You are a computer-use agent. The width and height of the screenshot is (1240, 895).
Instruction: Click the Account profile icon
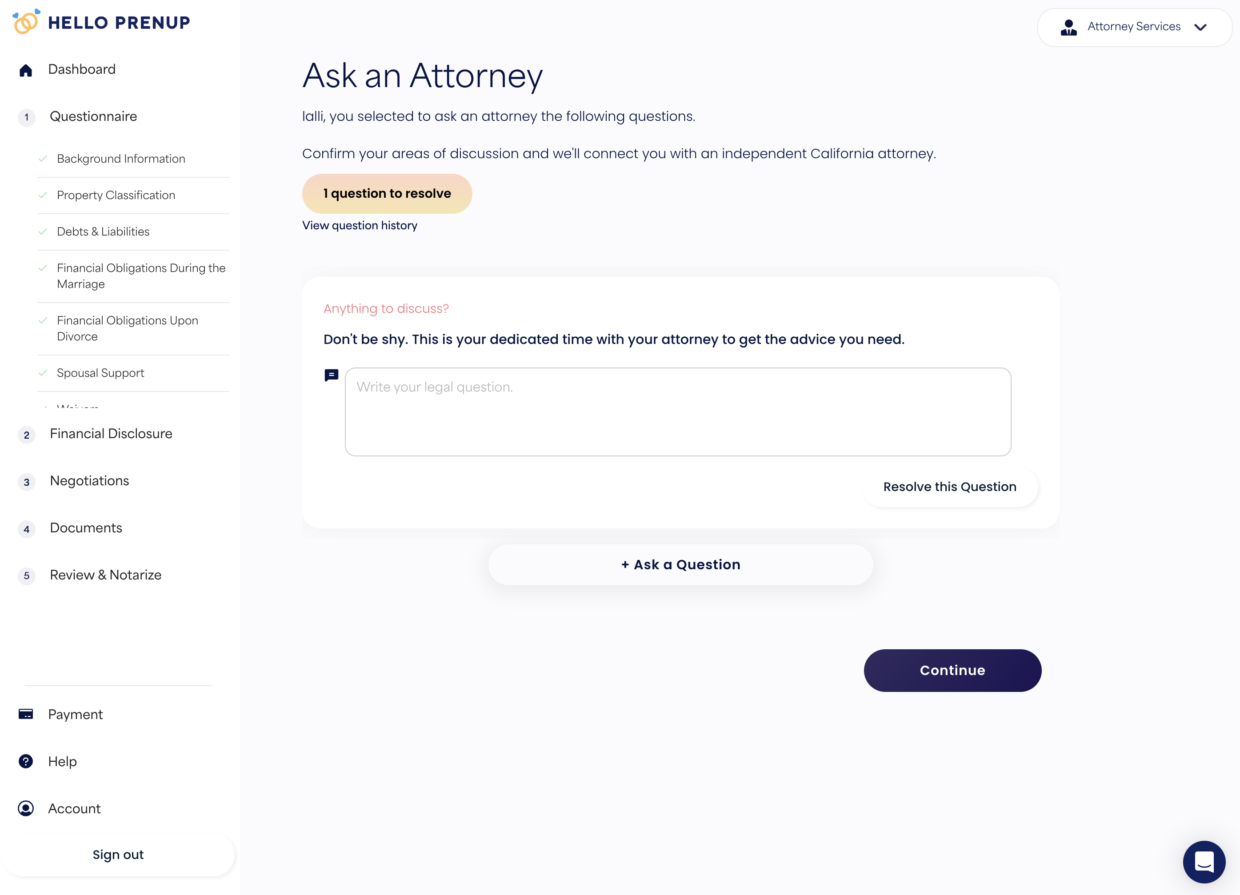click(26, 808)
